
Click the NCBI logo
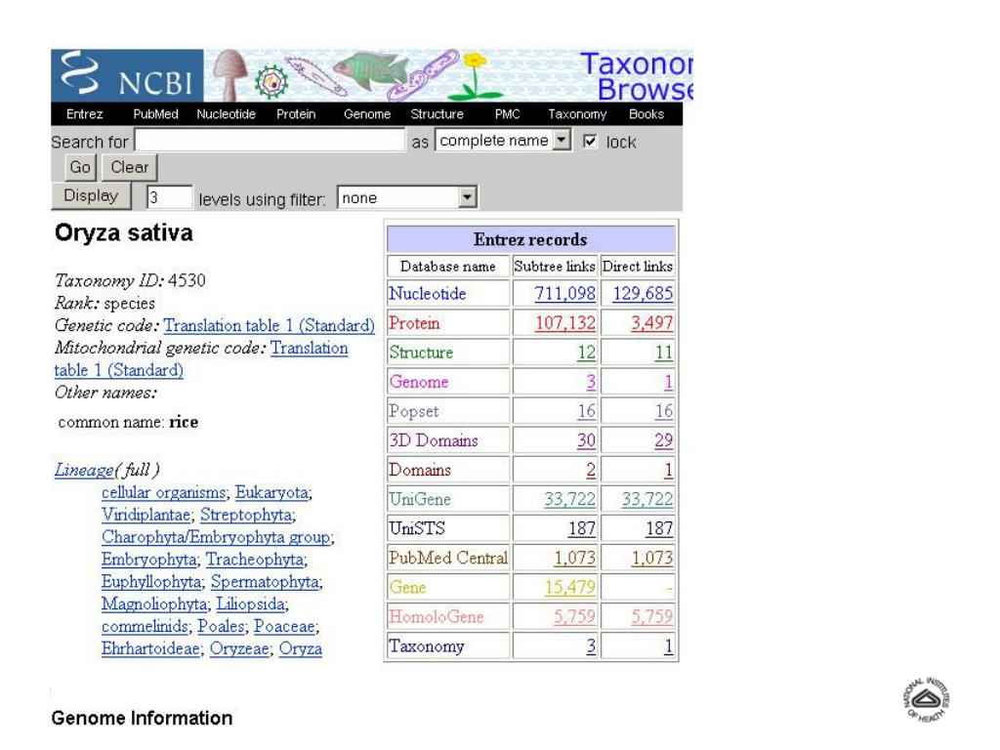pos(127,75)
